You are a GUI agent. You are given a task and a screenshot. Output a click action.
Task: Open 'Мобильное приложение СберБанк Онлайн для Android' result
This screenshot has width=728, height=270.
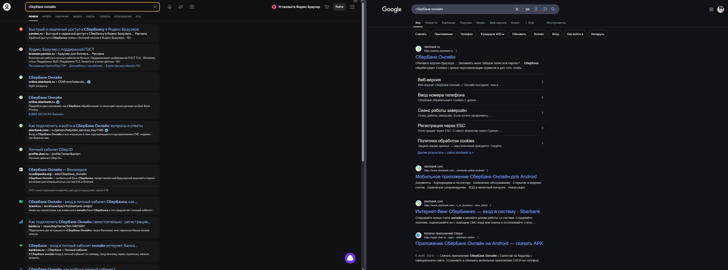(476, 177)
